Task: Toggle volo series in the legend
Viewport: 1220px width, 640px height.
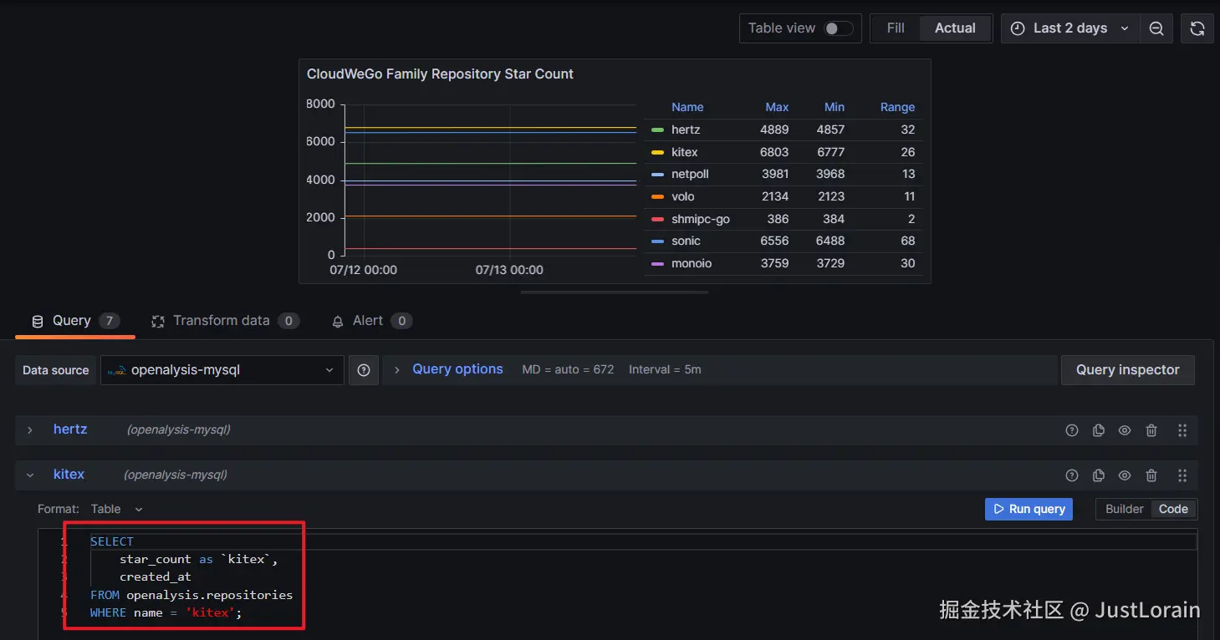Action: pyautogui.click(x=682, y=197)
